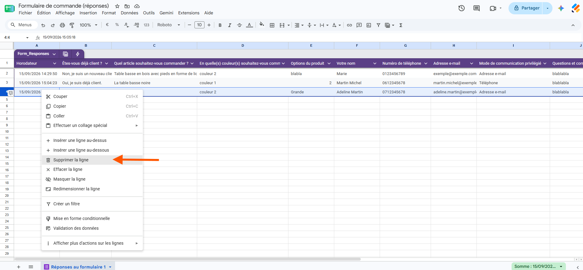The height and width of the screenshot is (270, 583).
Task: Click the horizontal scrollbar
Action: pyautogui.click(x=187, y=259)
